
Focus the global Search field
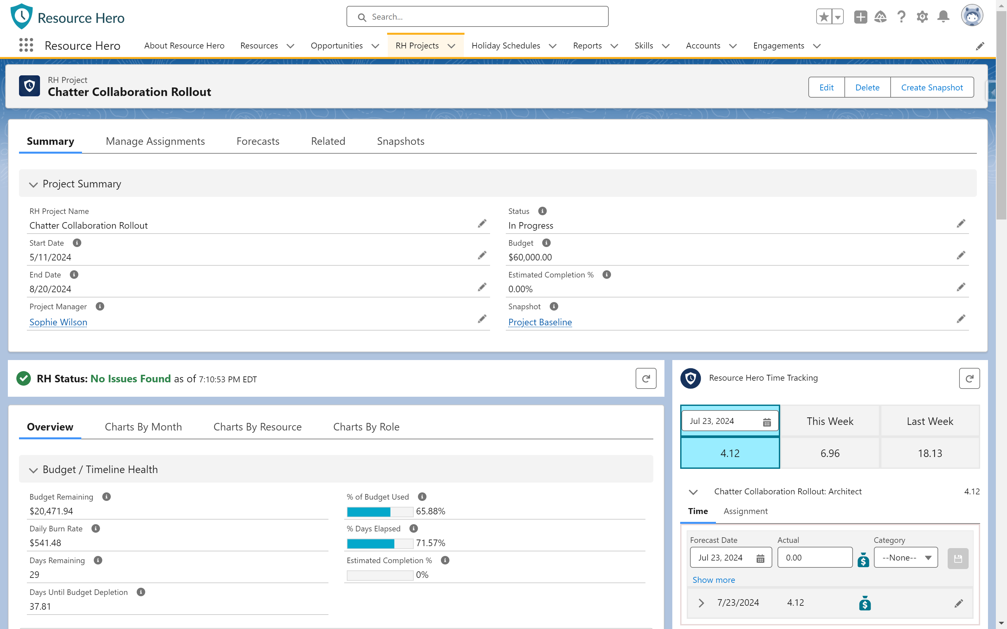477,17
